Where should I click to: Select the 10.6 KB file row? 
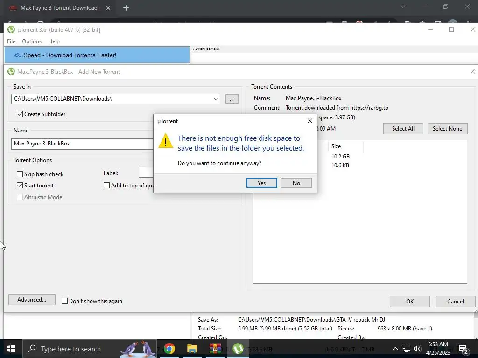coord(340,165)
